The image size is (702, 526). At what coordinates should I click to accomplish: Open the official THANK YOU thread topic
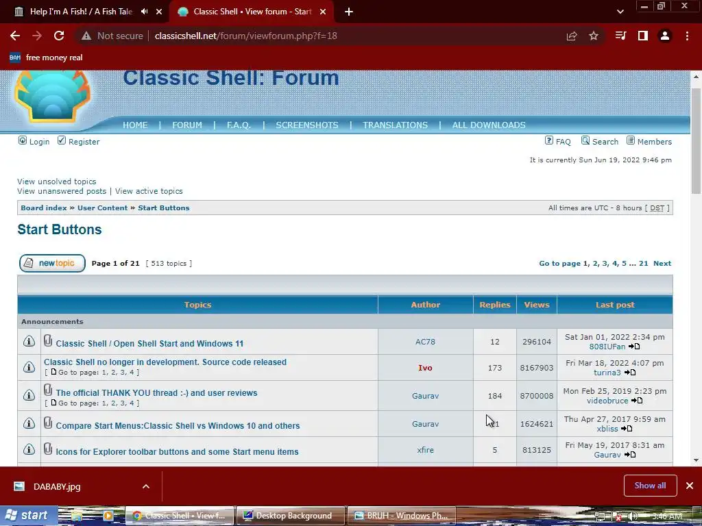click(157, 392)
